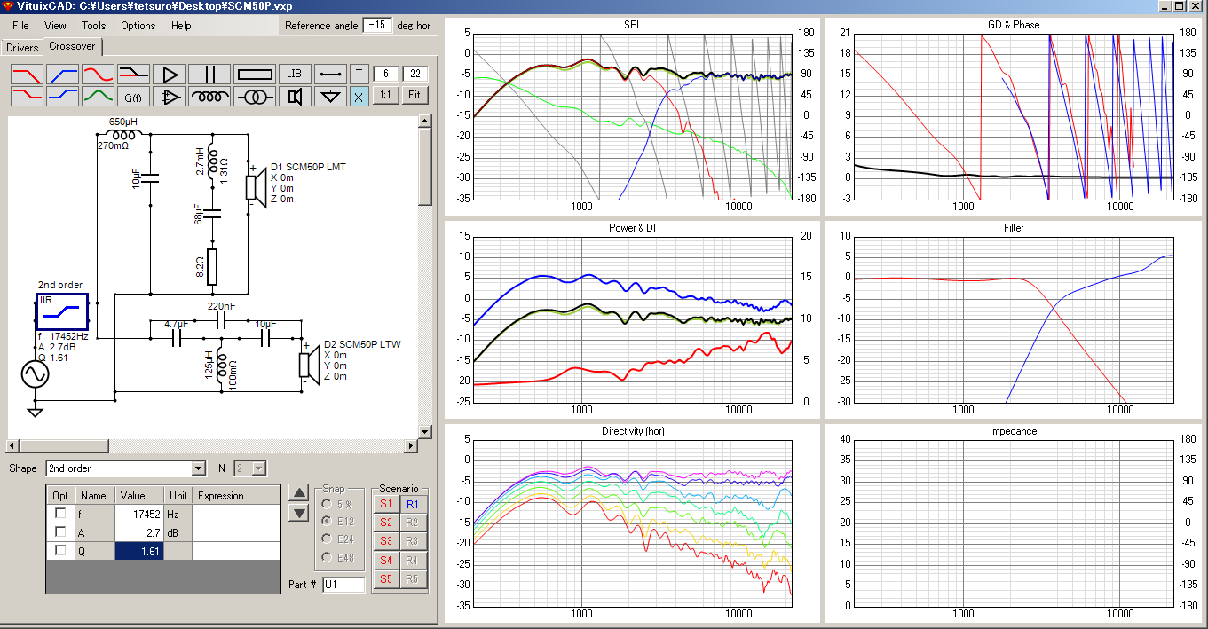The height and width of the screenshot is (629, 1208).
Task: Select the 5 % snap radio button
Action: (x=326, y=503)
